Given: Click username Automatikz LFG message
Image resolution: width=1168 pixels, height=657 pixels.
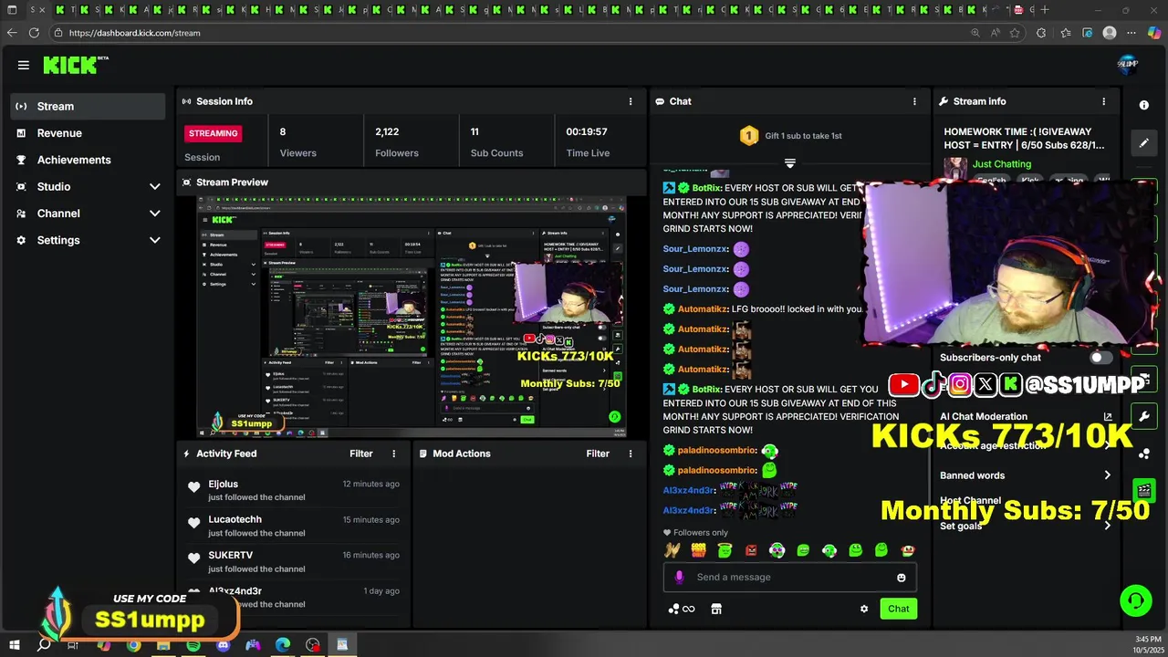Looking at the screenshot, I should pyautogui.click(x=703, y=309).
